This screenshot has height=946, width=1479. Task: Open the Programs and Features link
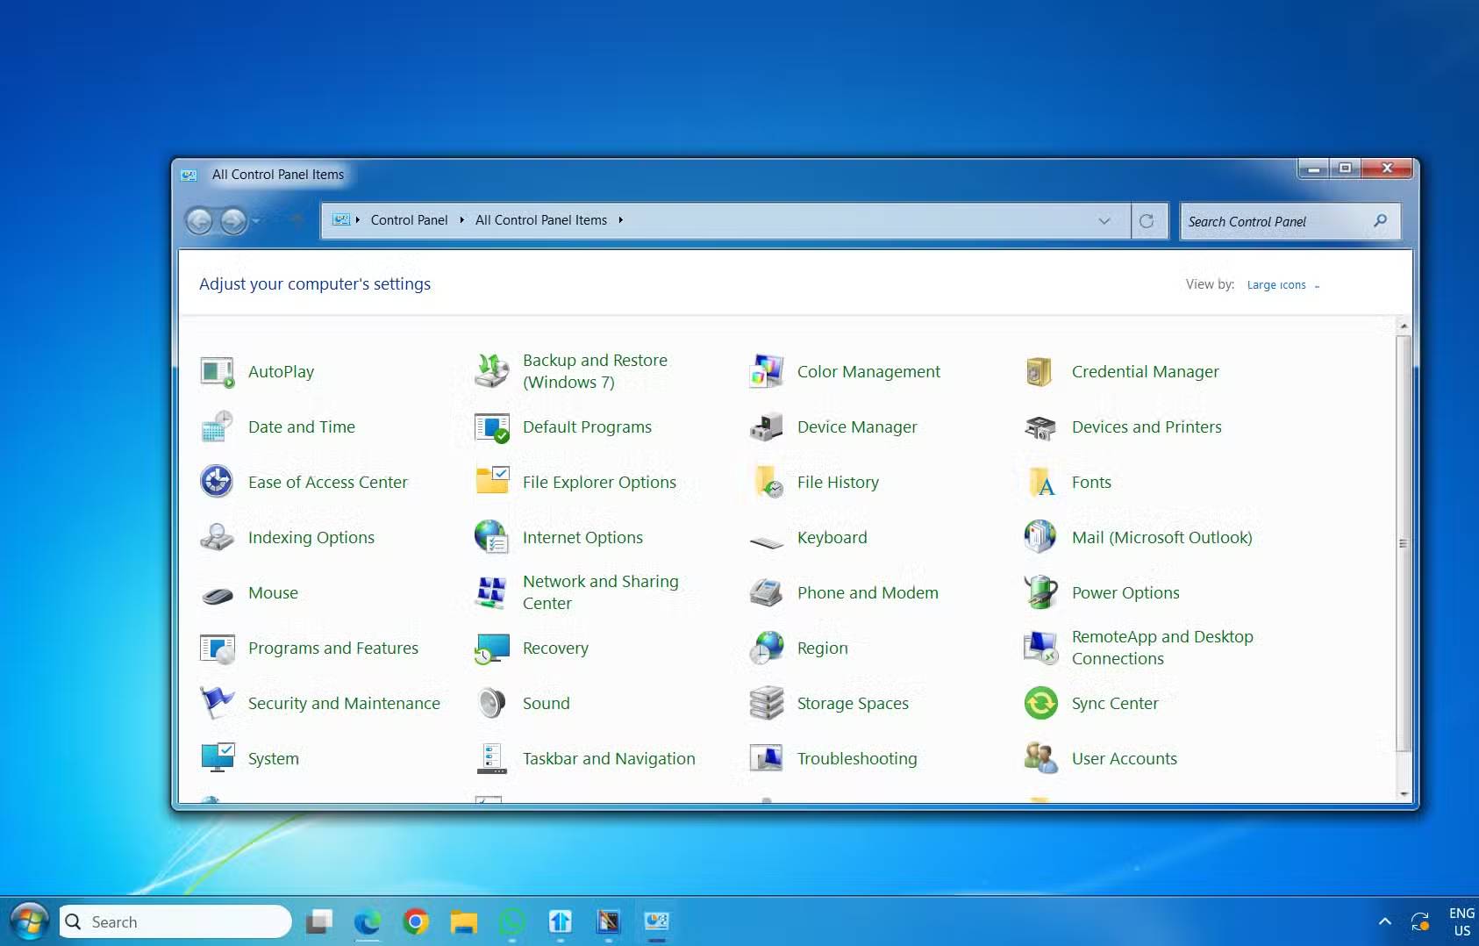pyautogui.click(x=332, y=649)
